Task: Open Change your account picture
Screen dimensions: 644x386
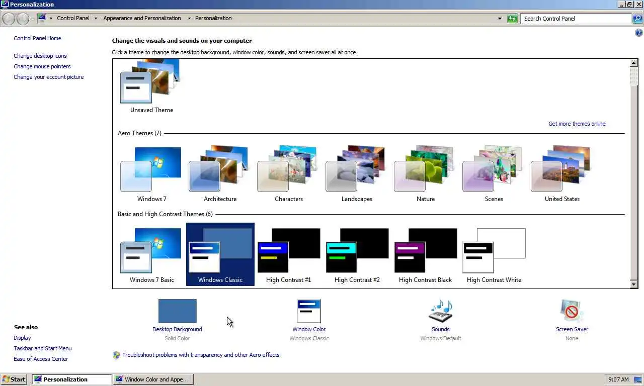Action: [49, 77]
